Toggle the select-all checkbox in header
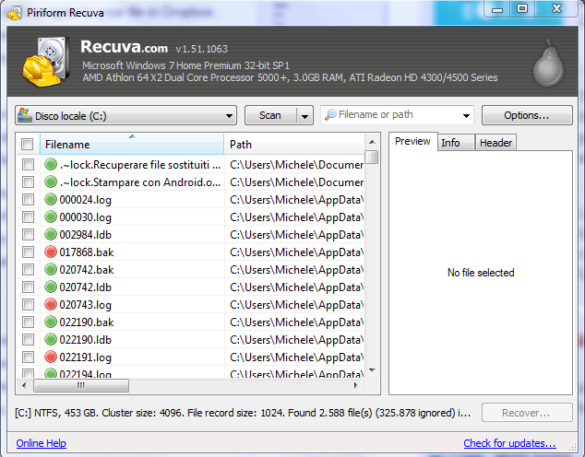The height and width of the screenshot is (457, 585). [28, 144]
